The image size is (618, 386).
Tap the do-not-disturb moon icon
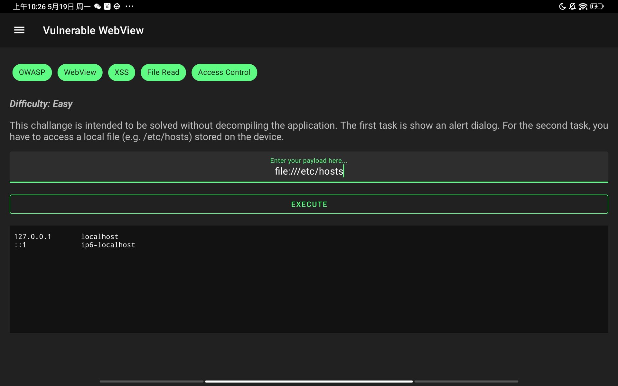tap(562, 6)
